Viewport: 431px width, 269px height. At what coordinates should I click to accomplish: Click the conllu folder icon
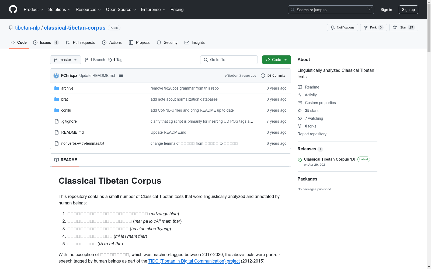click(x=57, y=110)
